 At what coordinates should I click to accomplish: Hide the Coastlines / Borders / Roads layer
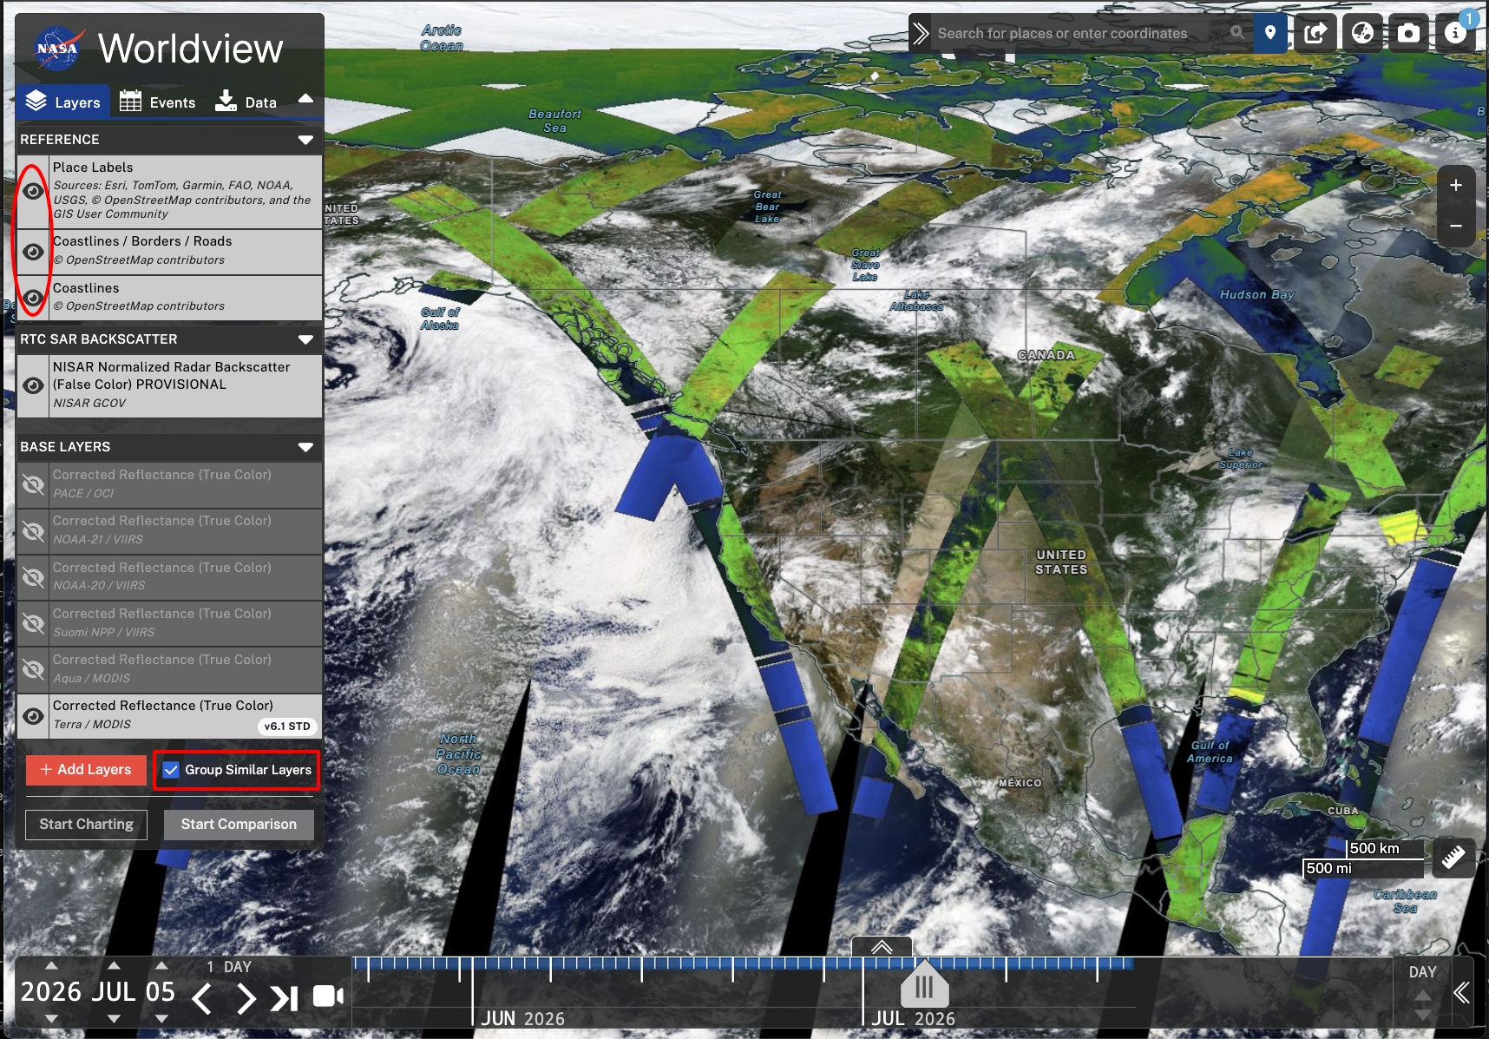(x=33, y=252)
